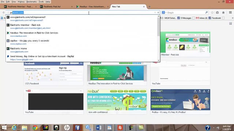This screenshot has width=234, height=131.
Task: Open the Facebook bookmark in toolbar
Action: 215,18
